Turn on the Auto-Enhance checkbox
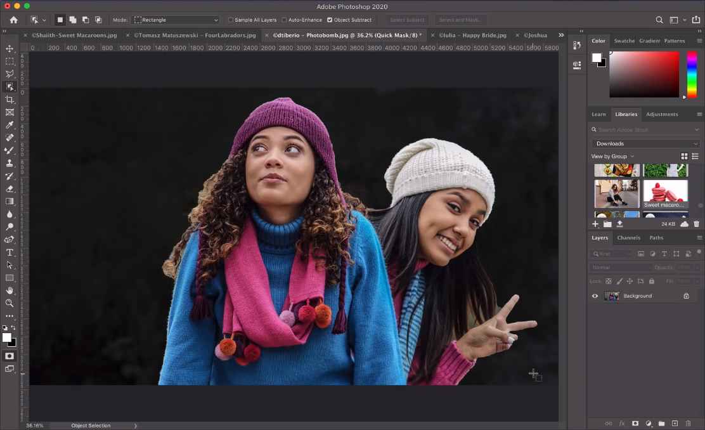 coord(284,20)
